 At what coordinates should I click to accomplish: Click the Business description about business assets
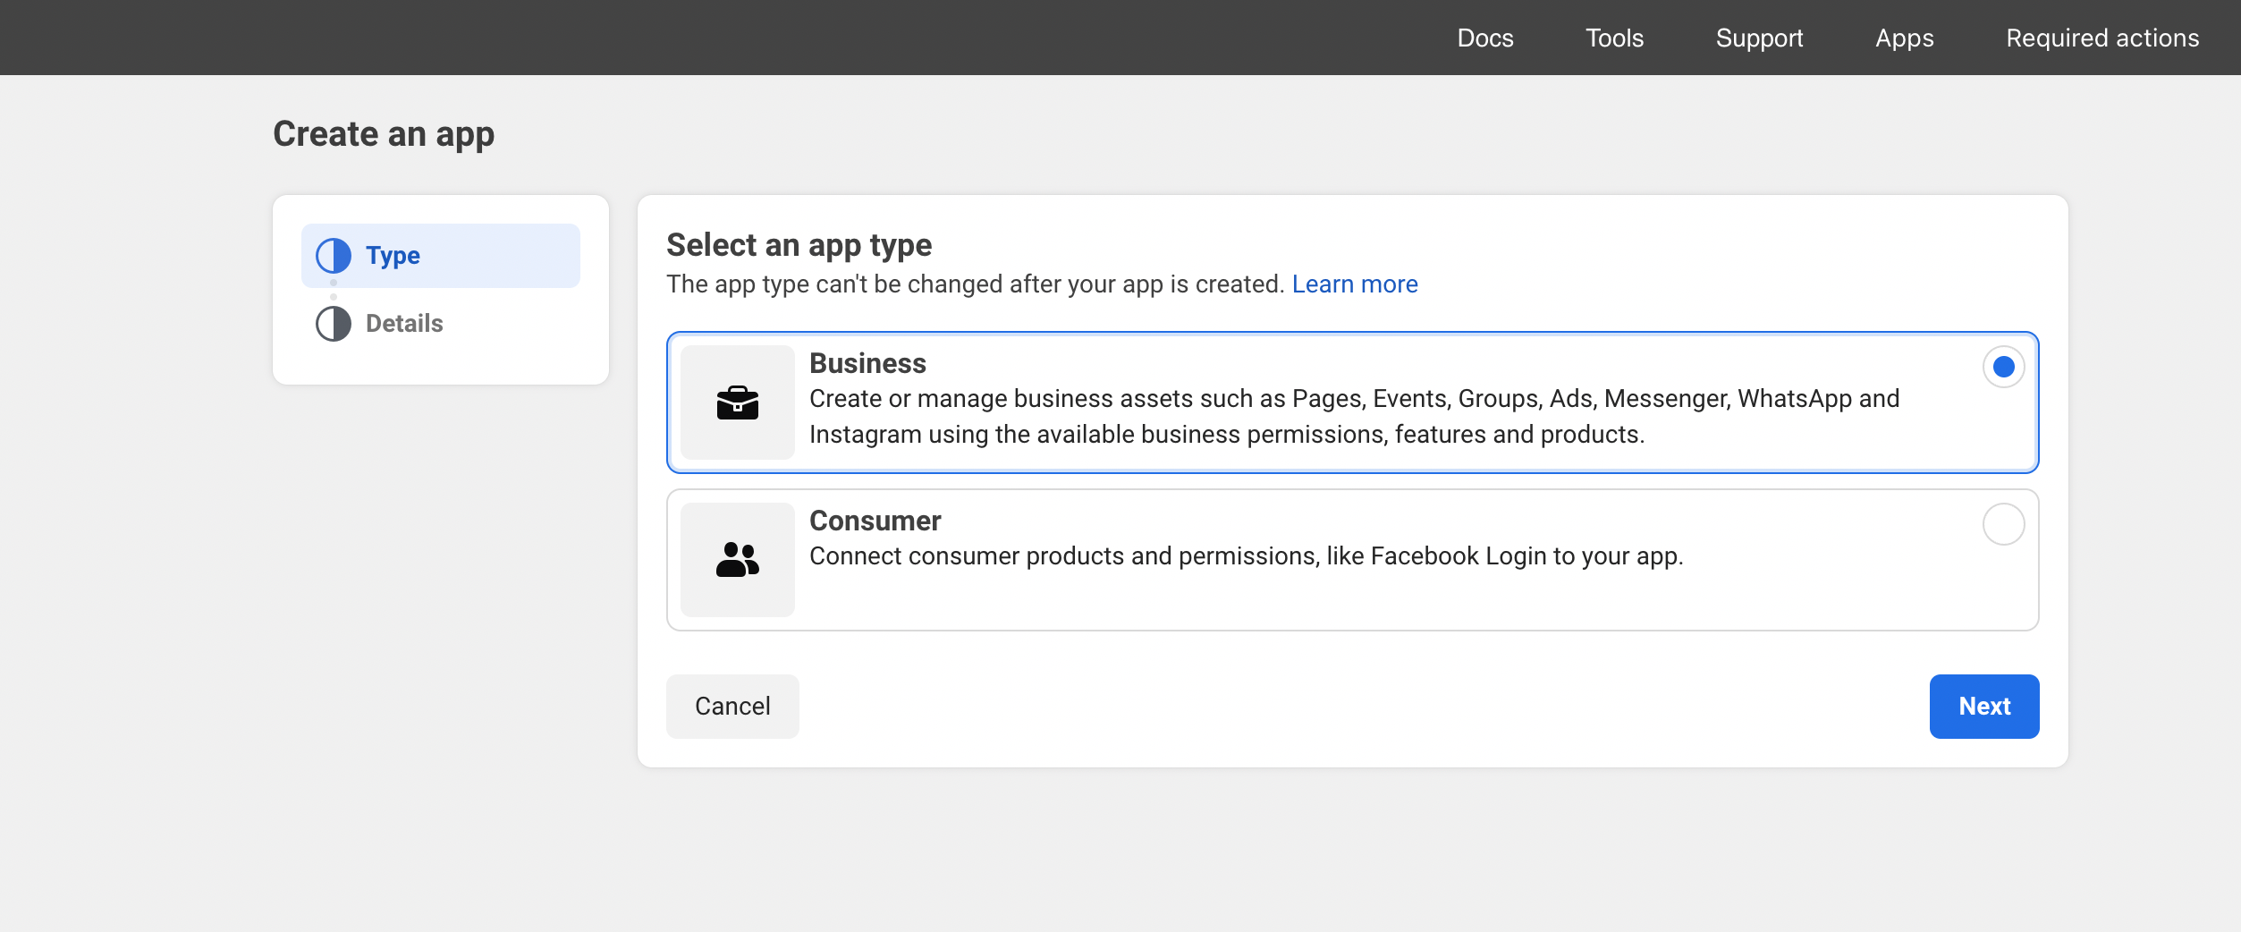[1353, 417]
